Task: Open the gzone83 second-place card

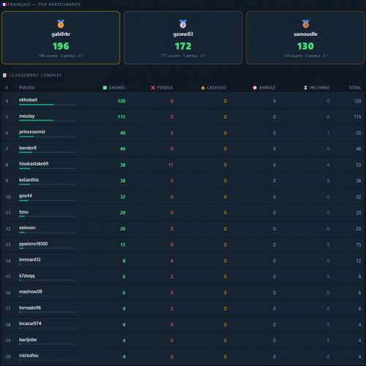Action: (x=183, y=38)
